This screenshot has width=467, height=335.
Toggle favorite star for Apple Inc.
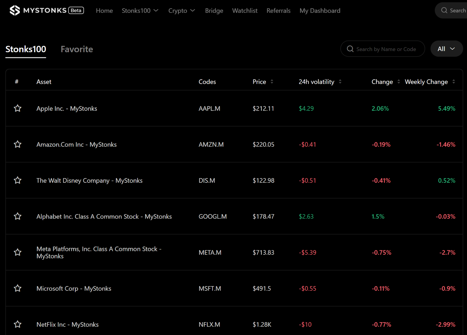pyautogui.click(x=18, y=108)
